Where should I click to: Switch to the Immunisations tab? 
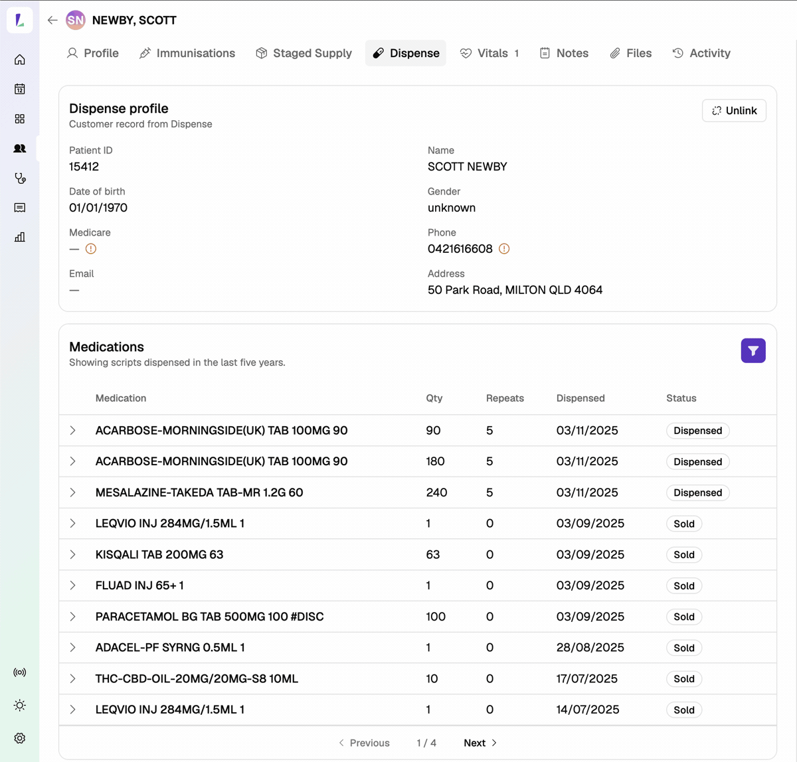(187, 53)
